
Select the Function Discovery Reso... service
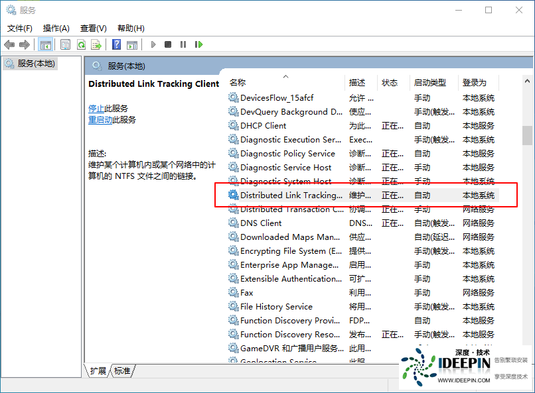click(363, 335)
